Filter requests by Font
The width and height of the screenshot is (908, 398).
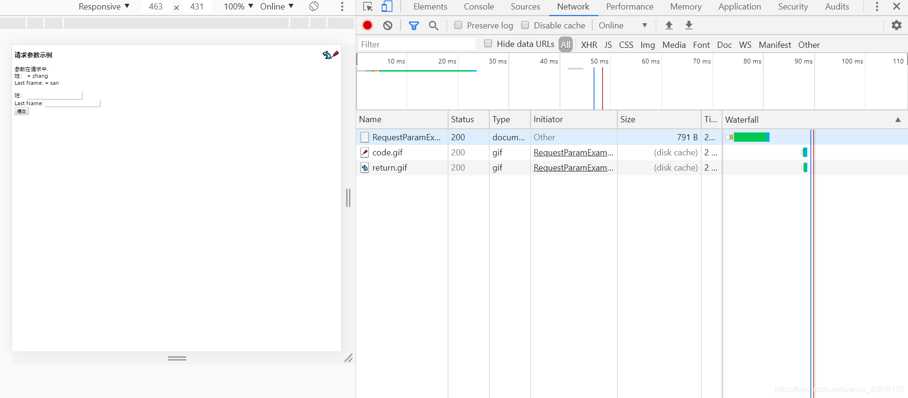pyautogui.click(x=701, y=45)
